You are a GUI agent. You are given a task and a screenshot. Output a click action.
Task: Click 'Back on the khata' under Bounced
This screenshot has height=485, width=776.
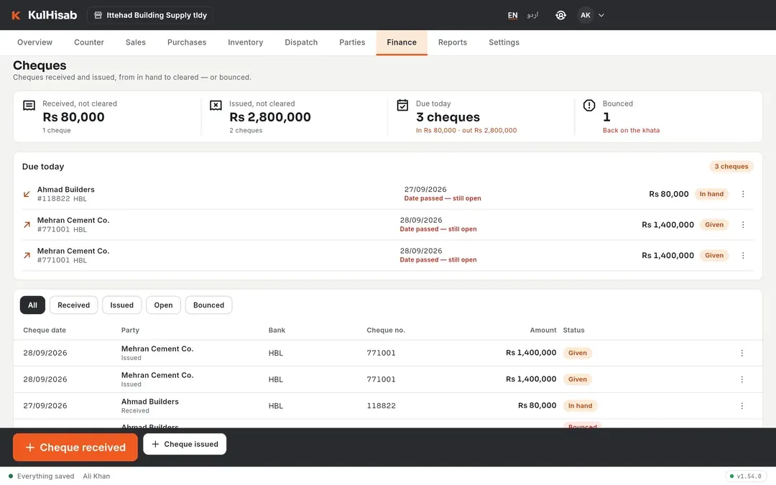pyautogui.click(x=631, y=131)
